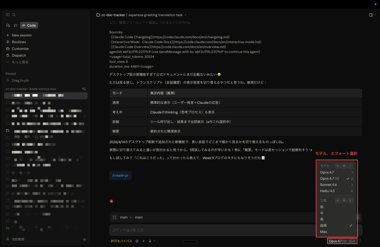Click the microphone icon below input
Screen dimensions: 380x247
click(150, 241)
